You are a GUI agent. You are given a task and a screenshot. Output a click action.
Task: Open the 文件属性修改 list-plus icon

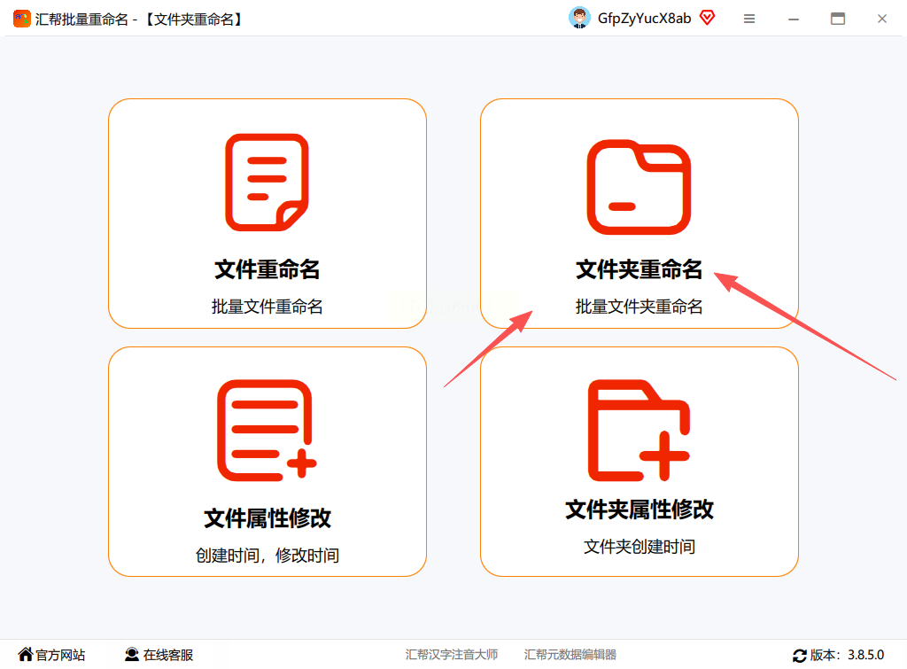tap(267, 431)
